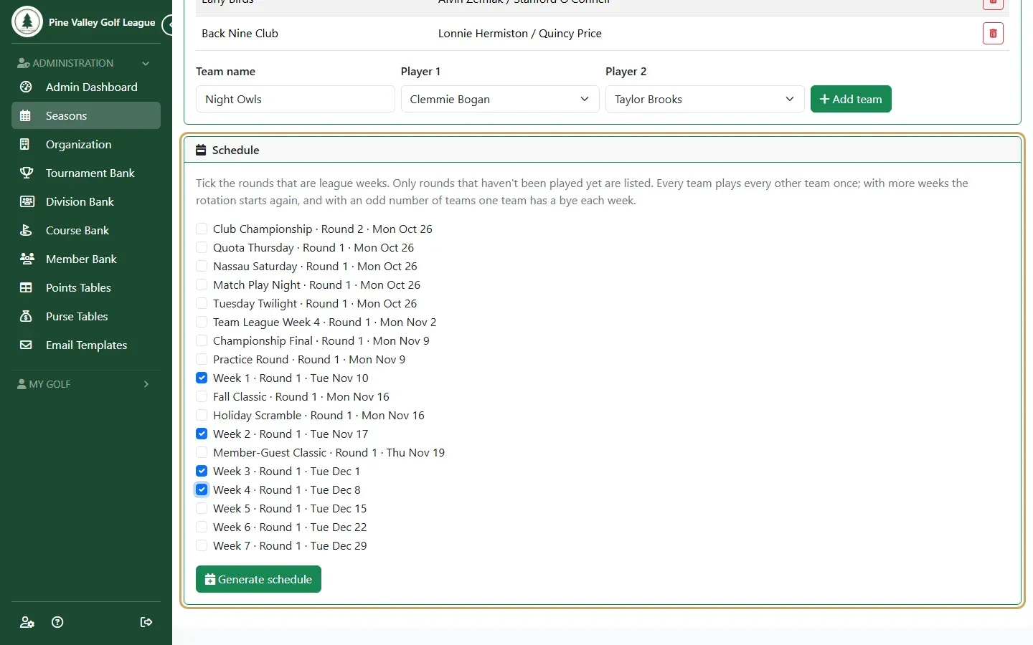Tick Practice Round Round 1 checkbox
Image resolution: width=1033 pixels, height=645 pixels.
202,359
